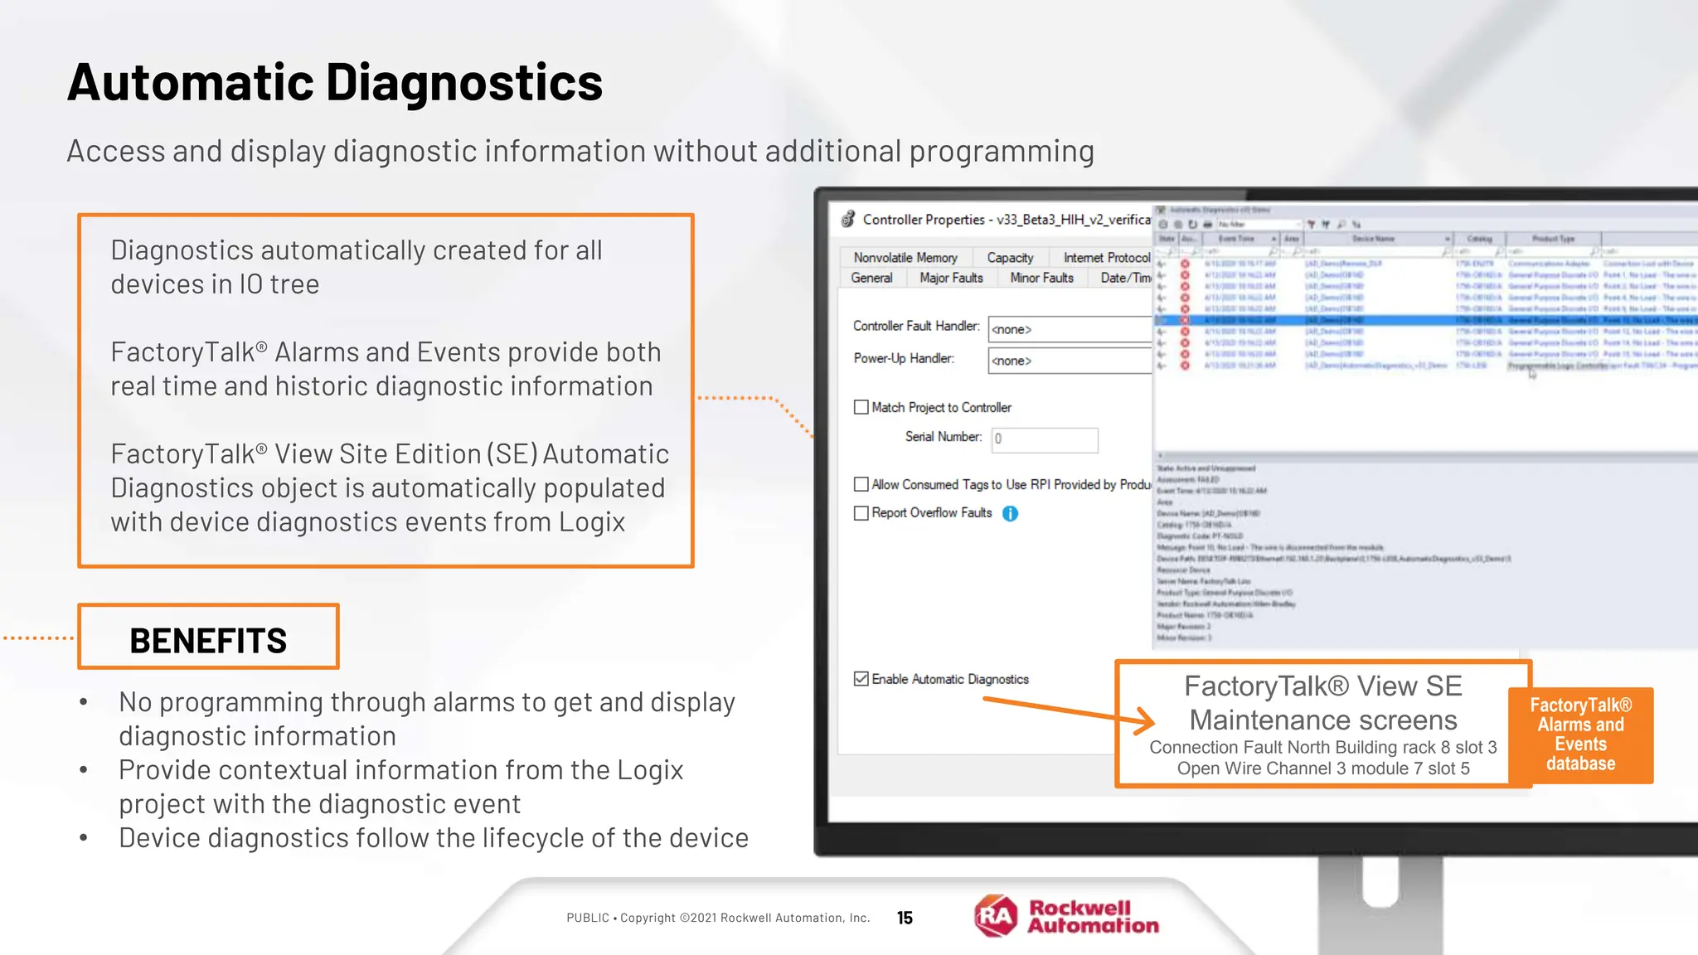Open the Controller Fault Handler dropdown
This screenshot has height=955, width=1698.
pyautogui.click(x=1070, y=329)
